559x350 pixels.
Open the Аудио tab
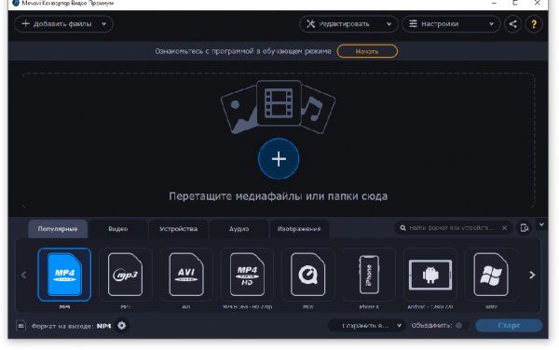coord(239,229)
